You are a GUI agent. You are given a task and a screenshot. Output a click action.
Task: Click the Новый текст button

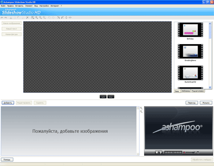coord(12,29)
